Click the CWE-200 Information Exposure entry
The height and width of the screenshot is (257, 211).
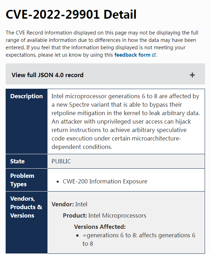(105, 181)
